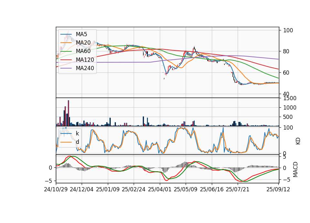Click the MA20 legend label

coord(83,43)
